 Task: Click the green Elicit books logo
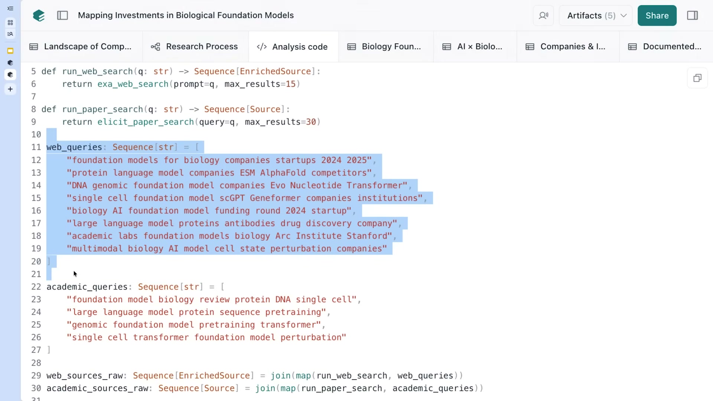point(39,15)
